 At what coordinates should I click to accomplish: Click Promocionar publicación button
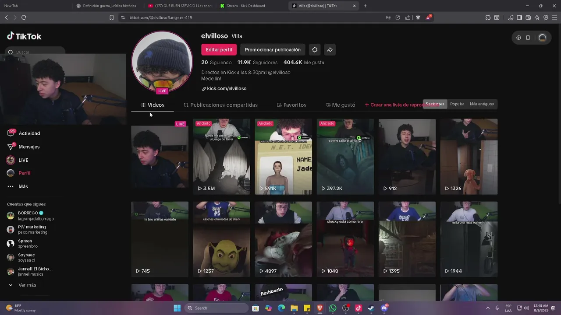click(x=273, y=49)
